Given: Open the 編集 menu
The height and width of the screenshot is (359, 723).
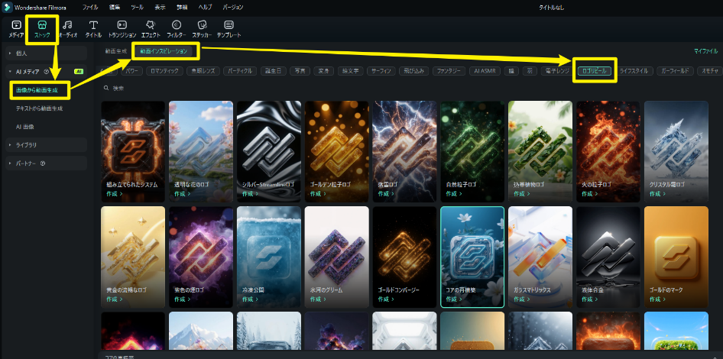Looking at the screenshot, I should point(115,8).
